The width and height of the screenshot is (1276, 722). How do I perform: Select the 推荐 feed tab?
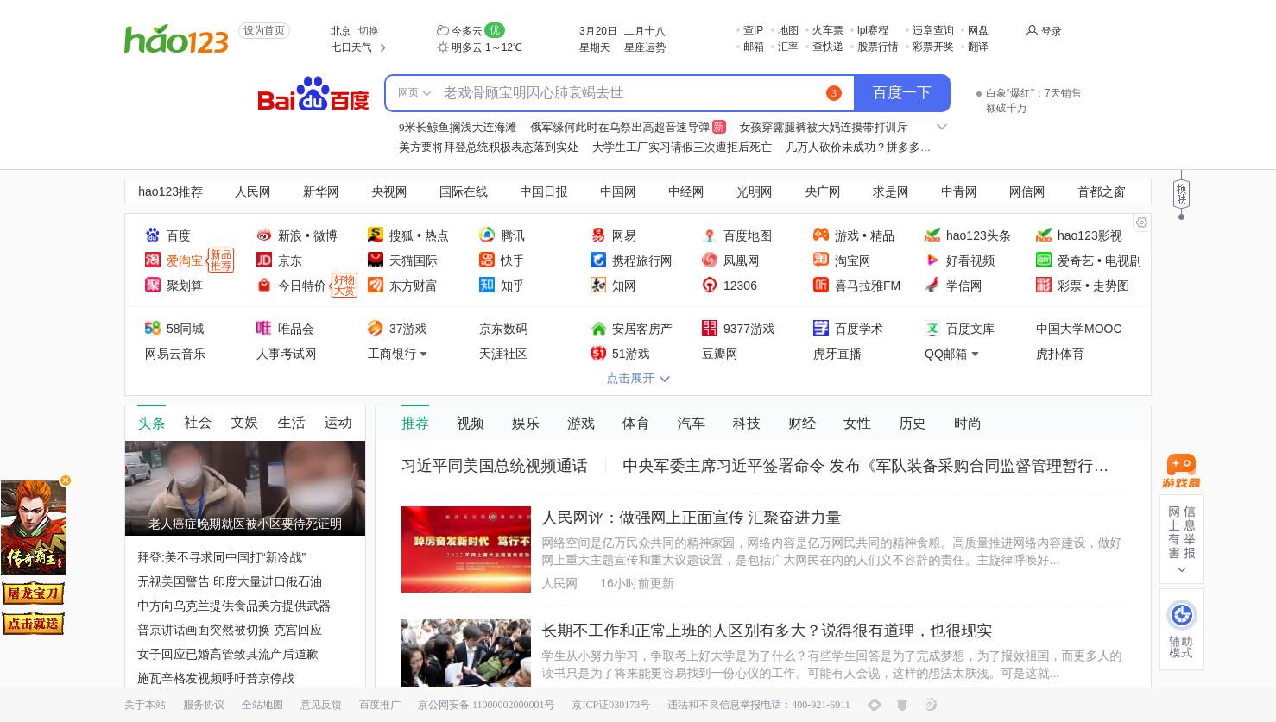[x=415, y=423]
